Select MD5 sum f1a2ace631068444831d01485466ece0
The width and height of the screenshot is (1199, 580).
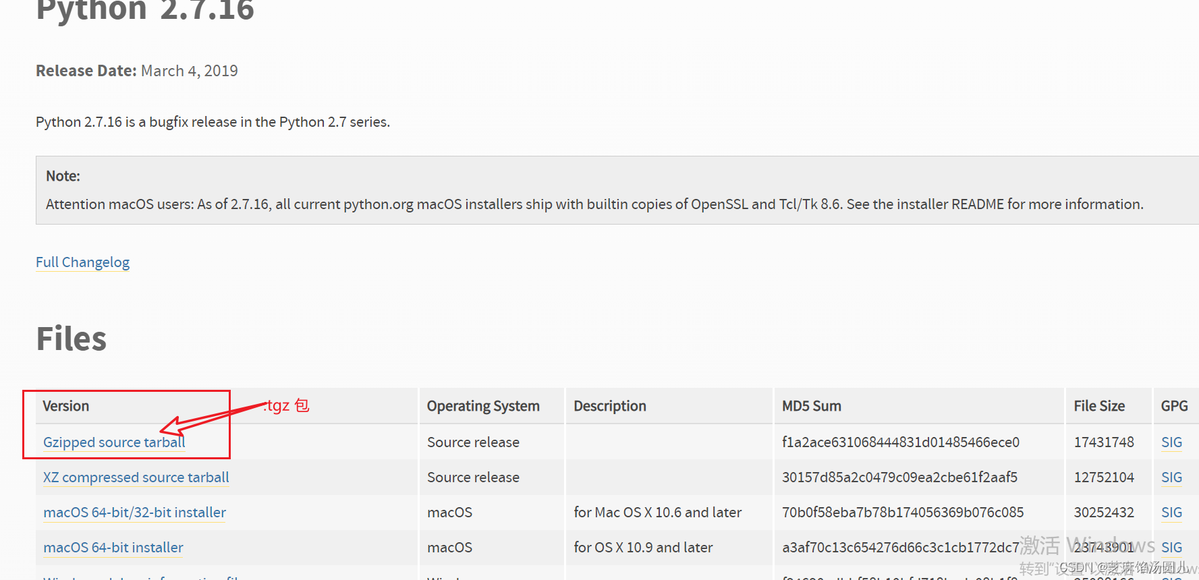coord(901,442)
